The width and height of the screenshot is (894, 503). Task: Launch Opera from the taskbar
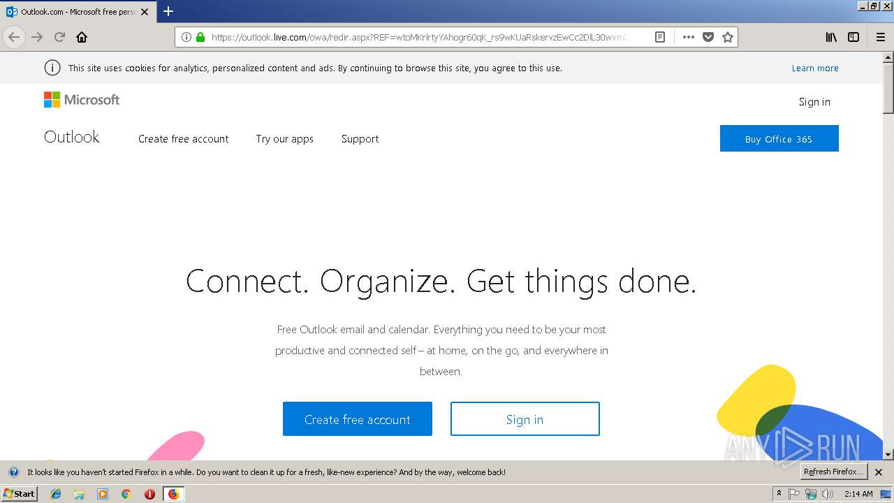149,494
